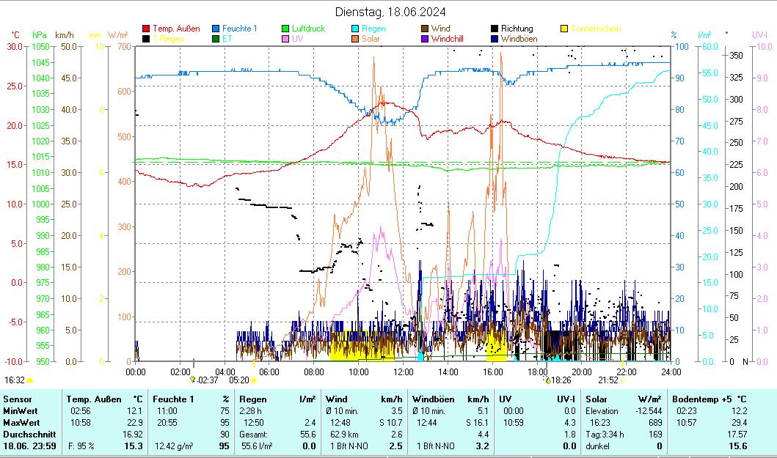Click the yellow Sonnenschein legend swatch
This screenshot has height=458, width=777.
(564, 29)
